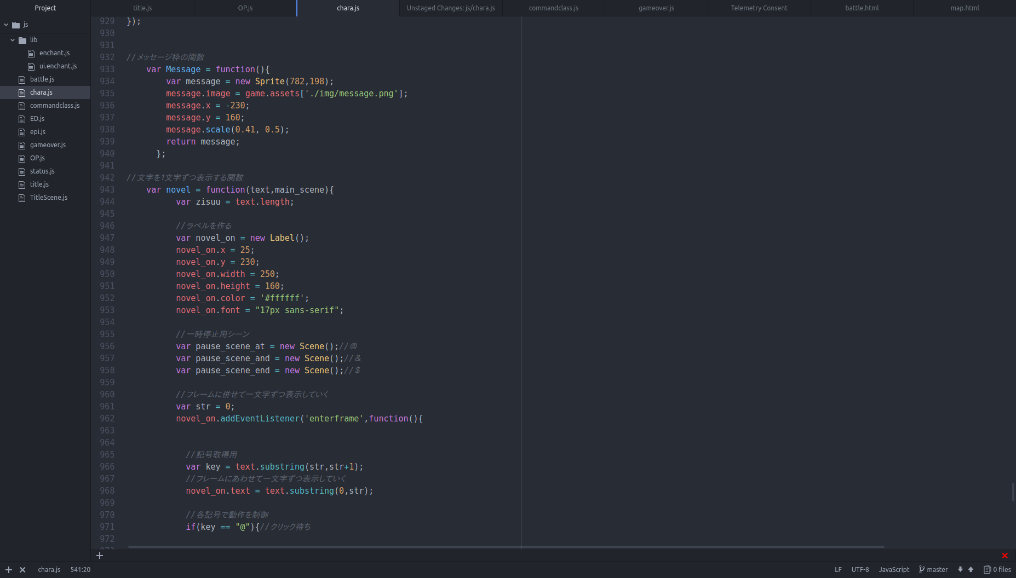The height and width of the screenshot is (578, 1016).
Task: Select the chara.js editor tab
Action: coord(348,8)
